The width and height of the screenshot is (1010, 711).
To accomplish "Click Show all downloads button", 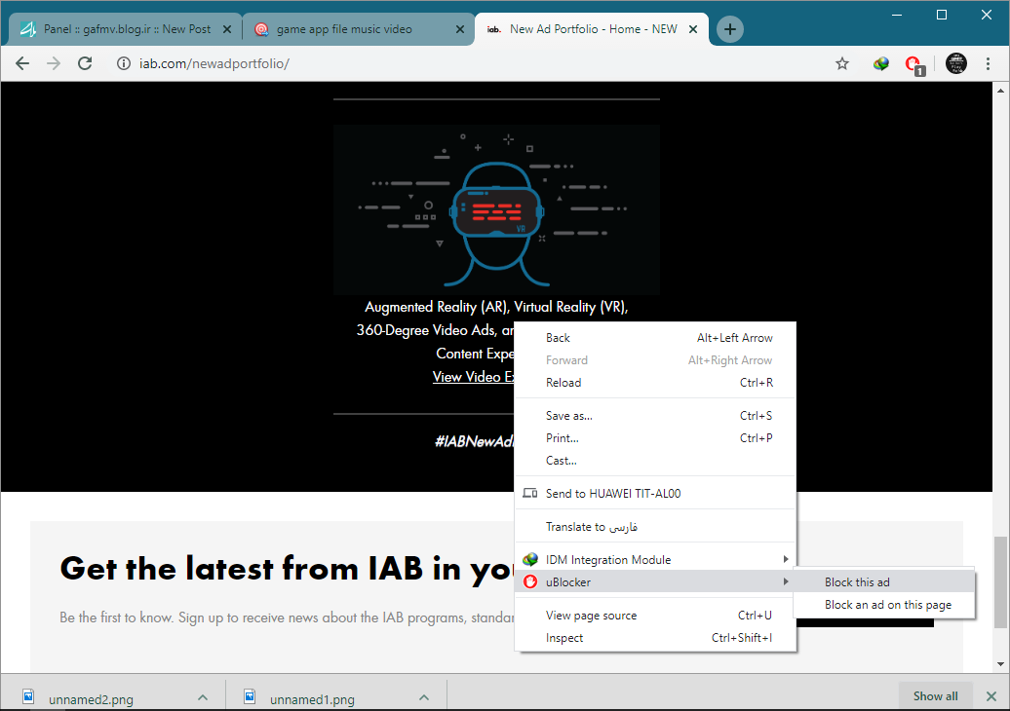I will (x=935, y=696).
